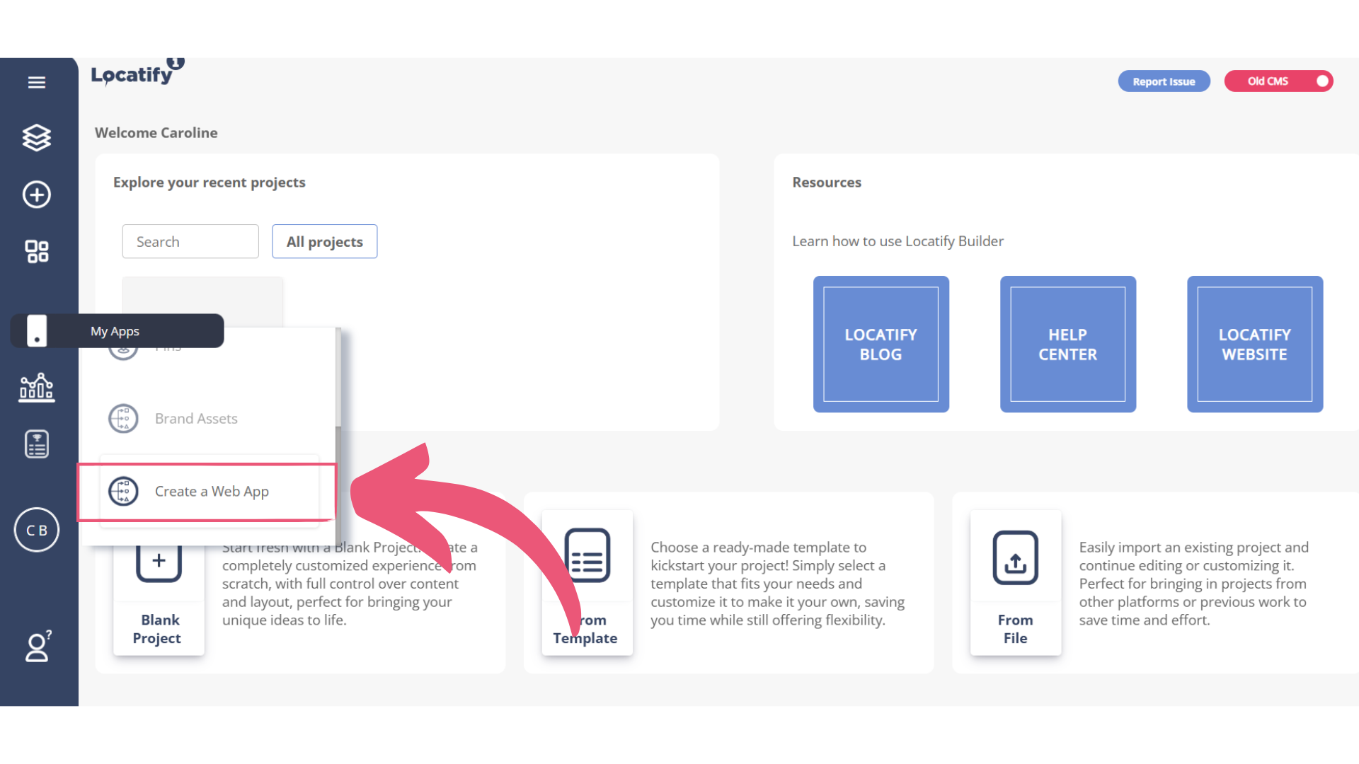Choose the From File option label
The width and height of the screenshot is (1359, 764).
coord(1016,629)
